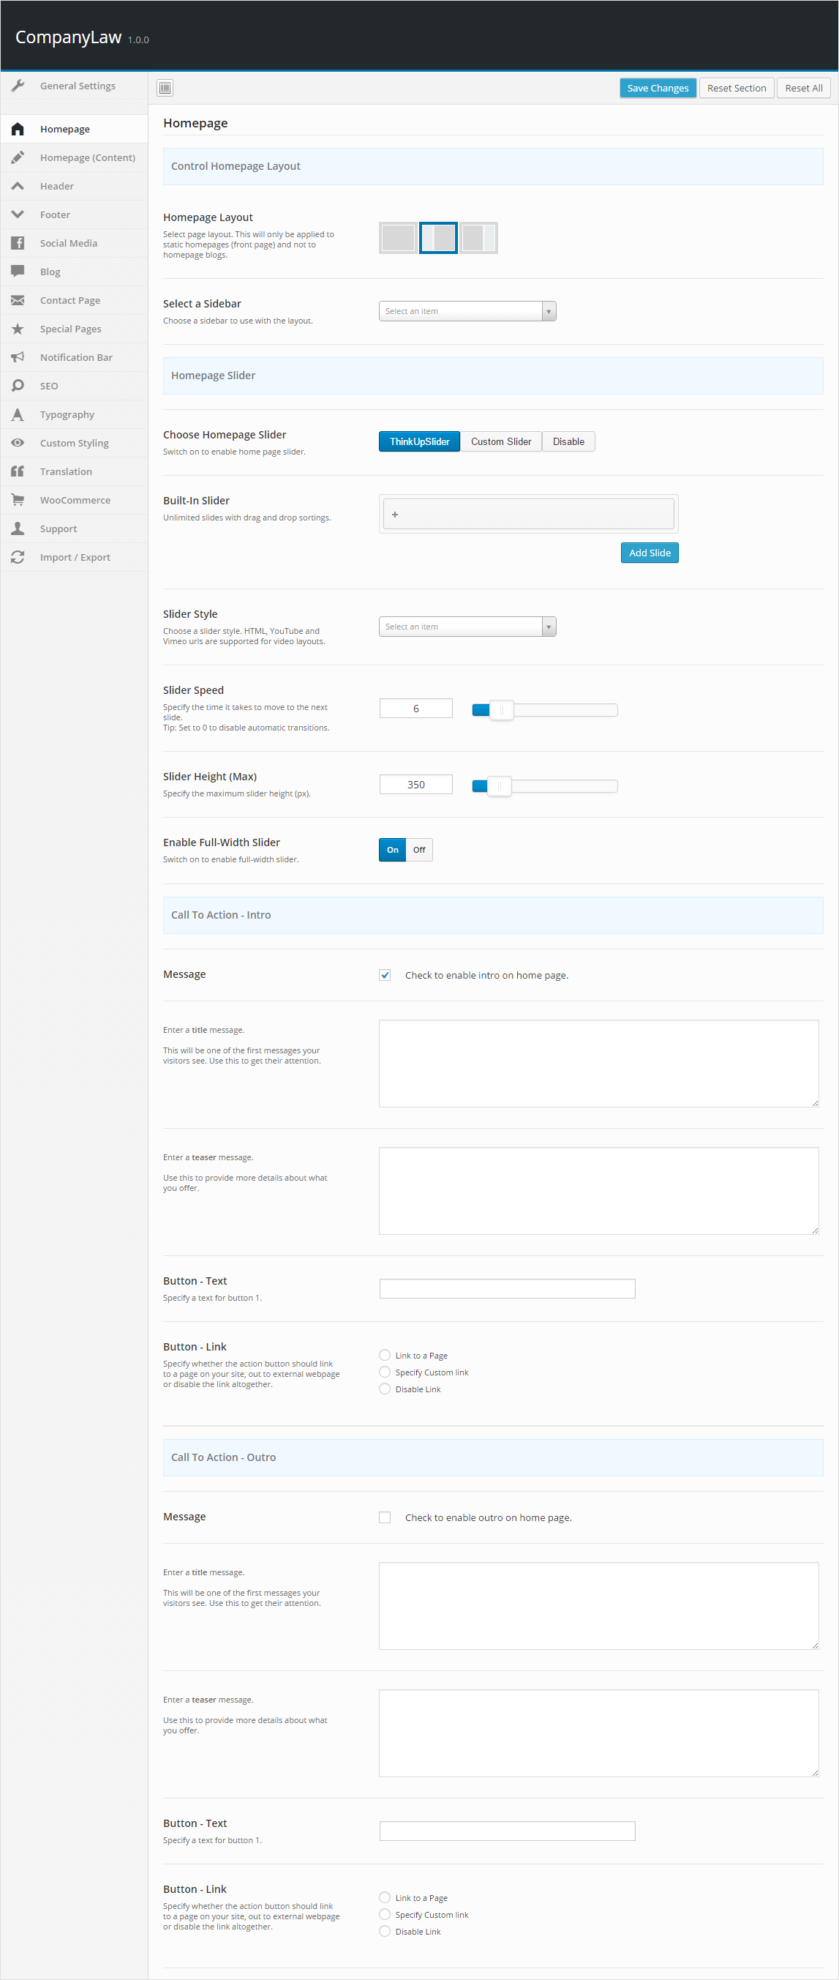Open the Slider Style dropdown

467,627
